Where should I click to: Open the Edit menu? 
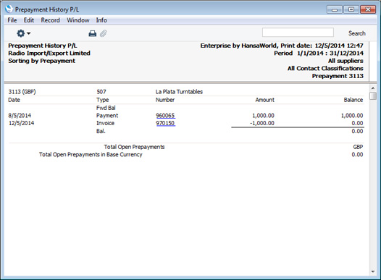[x=29, y=20]
